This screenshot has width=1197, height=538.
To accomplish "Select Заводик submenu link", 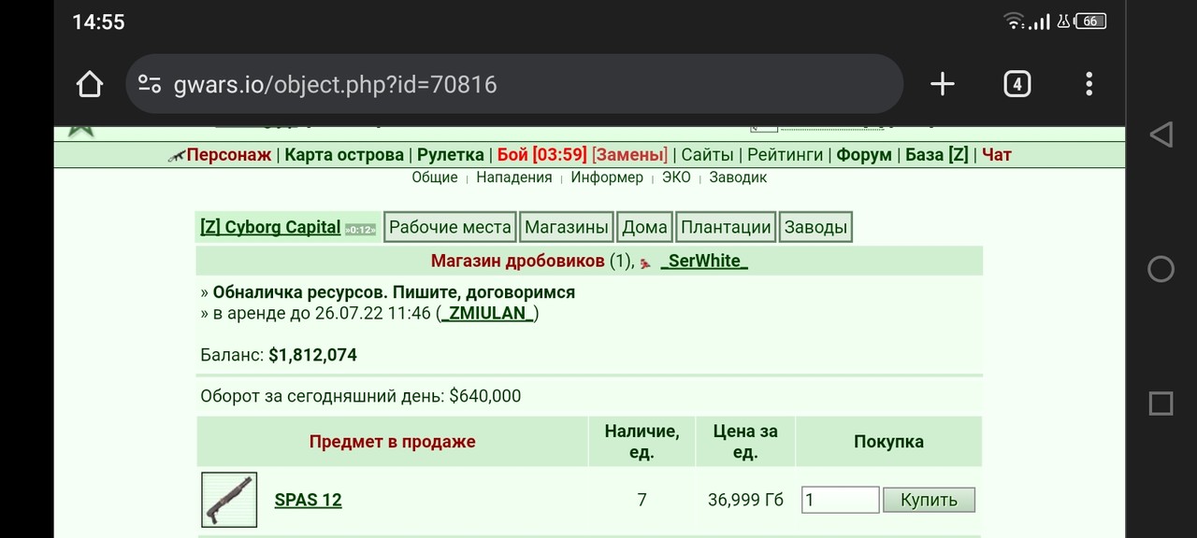I will (738, 177).
